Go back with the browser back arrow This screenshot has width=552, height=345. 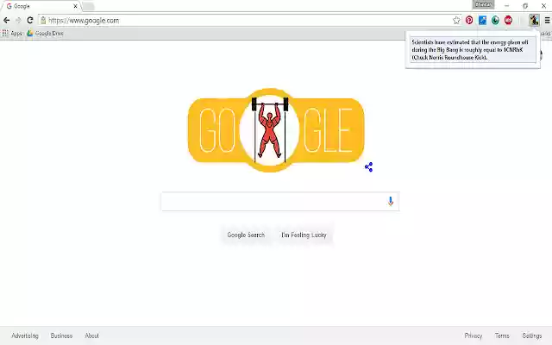point(6,21)
